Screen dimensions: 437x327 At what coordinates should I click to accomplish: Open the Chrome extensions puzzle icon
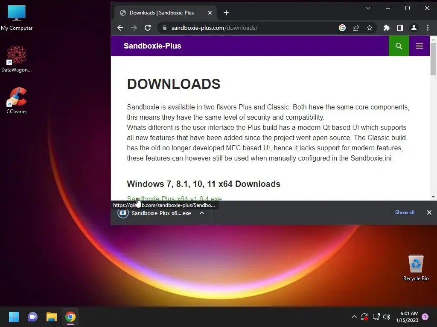pyautogui.click(x=387, y=28)
